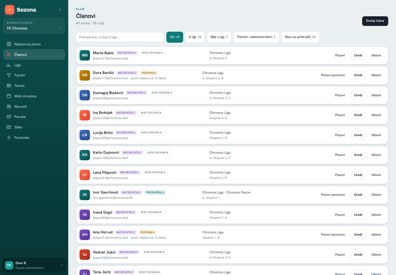The width and height of the screenshot is (396, 275).
Task: Open the Turniri trophy icon
Action: point(9,75)
